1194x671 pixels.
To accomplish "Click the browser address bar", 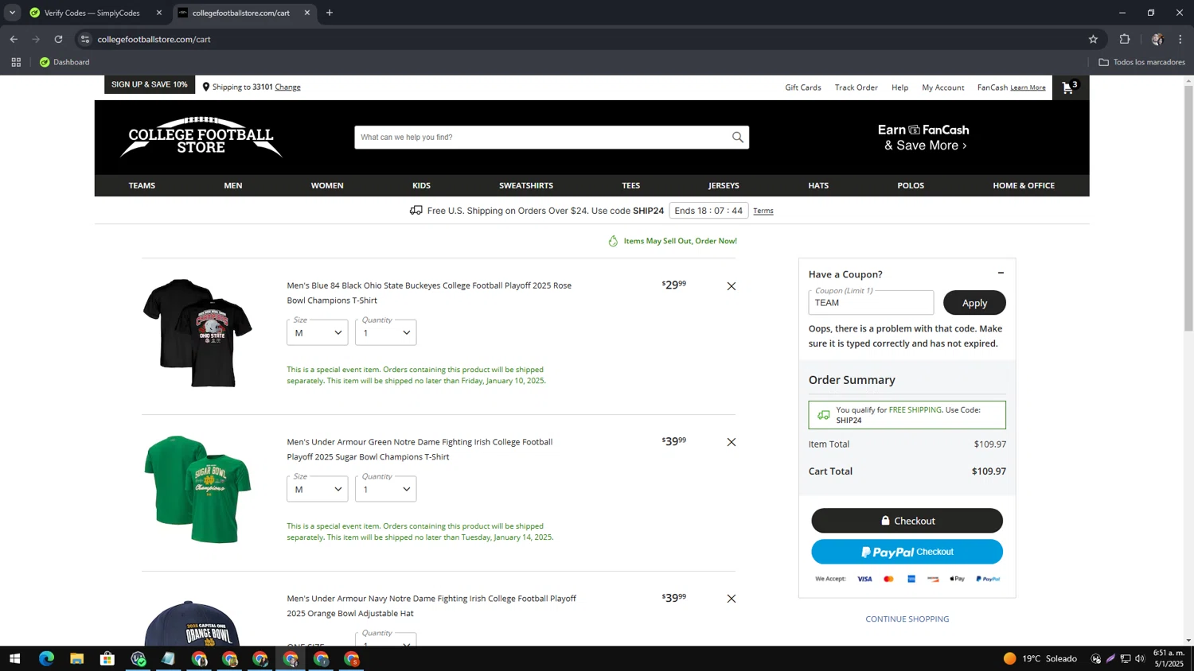I will 587,39.
